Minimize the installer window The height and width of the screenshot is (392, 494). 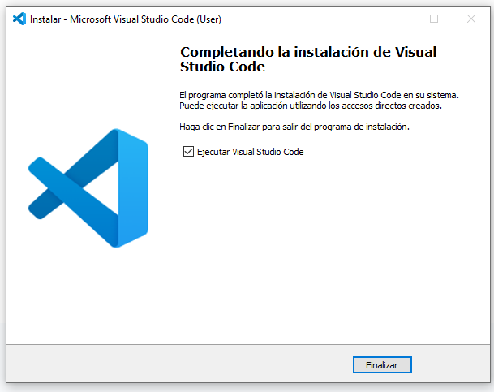pyautogui.click(x=397, y=19)
